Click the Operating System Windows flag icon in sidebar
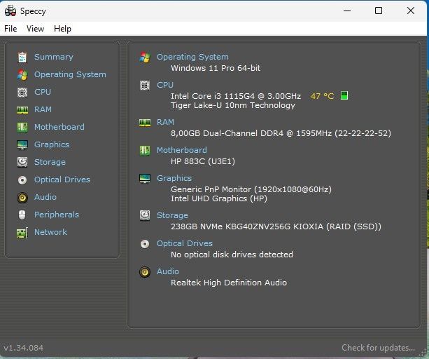This screenshot has width=429, height=359. [22, 75]
